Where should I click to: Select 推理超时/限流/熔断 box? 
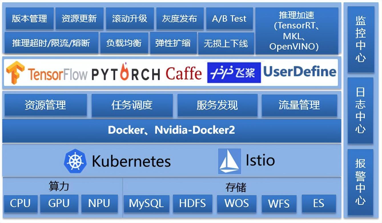click(51, 43)
